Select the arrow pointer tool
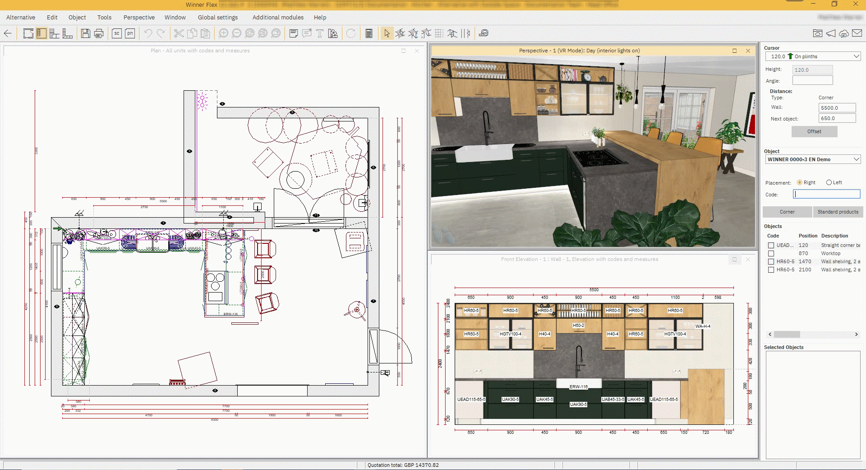866x470 pixels. (x=387, y=33)
